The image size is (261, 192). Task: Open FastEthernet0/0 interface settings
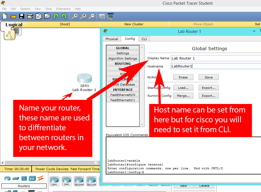click(x=123, y=95)
